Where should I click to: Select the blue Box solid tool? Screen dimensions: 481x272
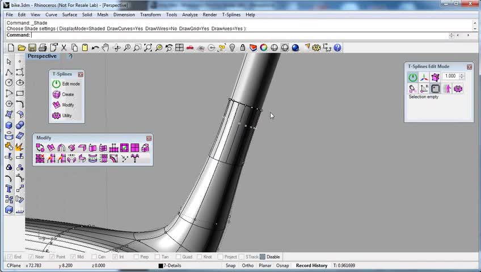tap(9, 125)
